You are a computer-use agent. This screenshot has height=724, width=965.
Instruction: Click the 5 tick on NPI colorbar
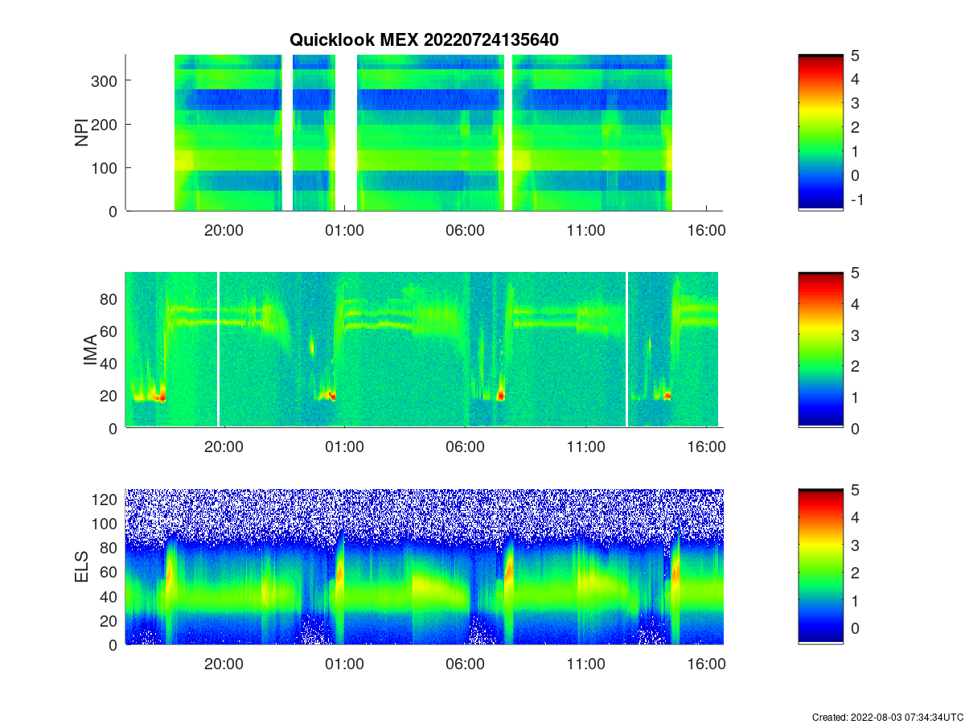[x=855, y=55]
